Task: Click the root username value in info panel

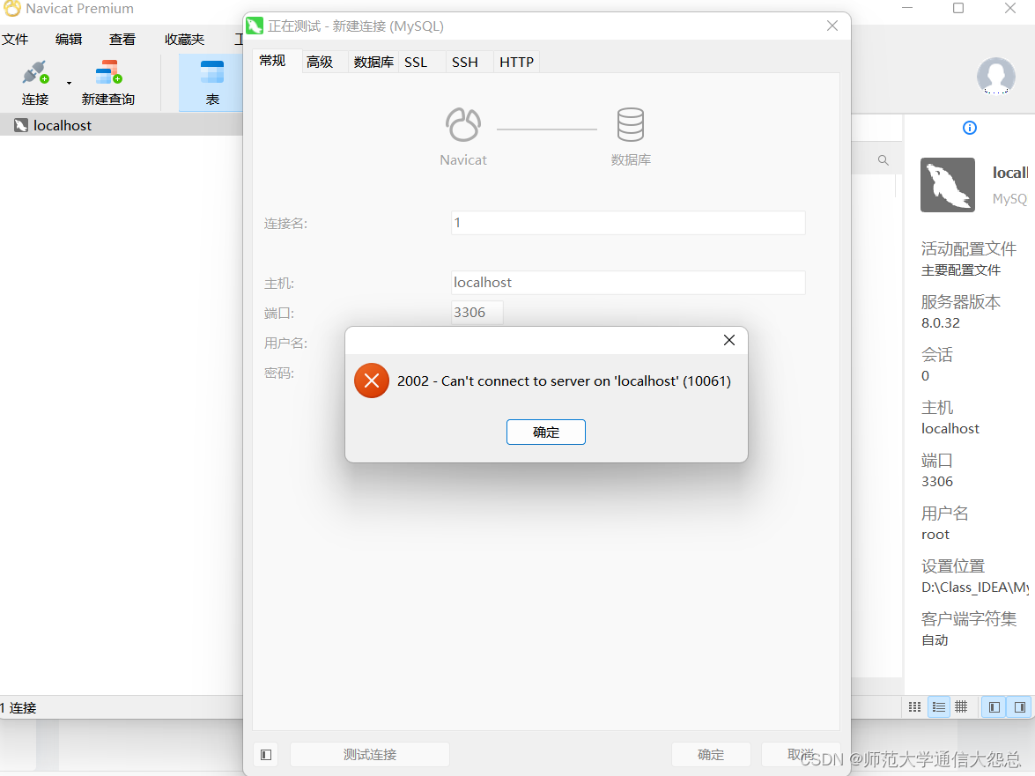Action: pyautogui.click(x=935, y=535)
